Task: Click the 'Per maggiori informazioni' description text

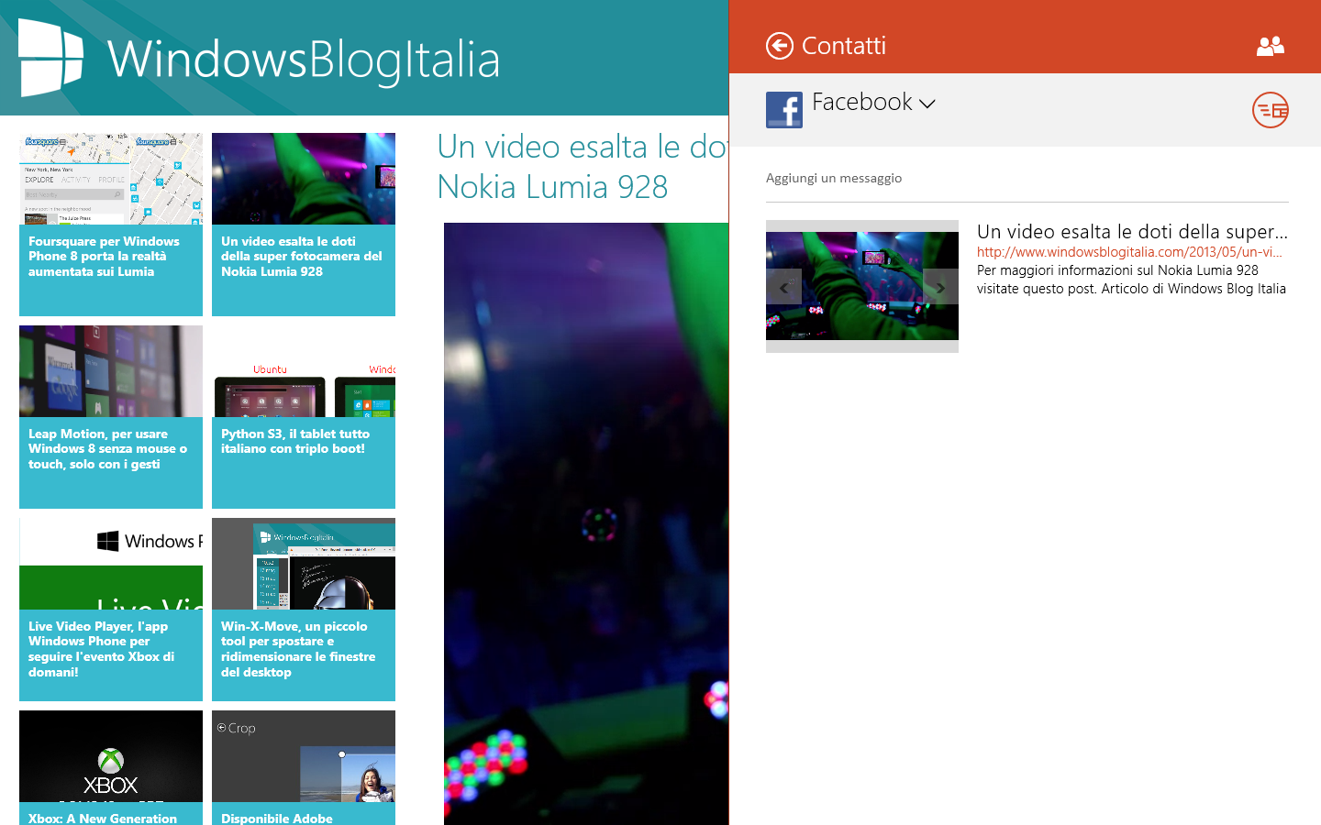Action: (x=1131, y=280)
